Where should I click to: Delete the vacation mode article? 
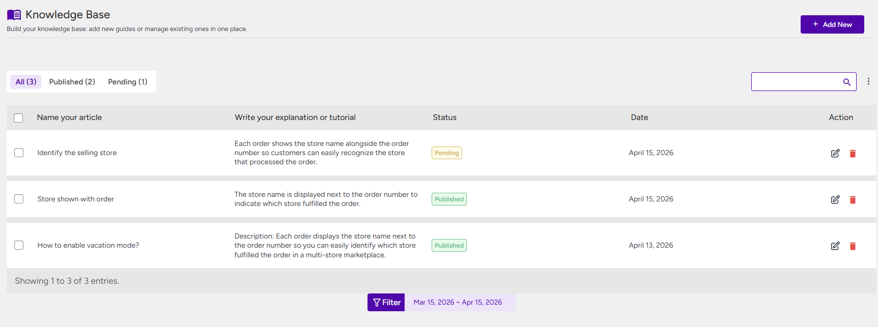(853, 246)
